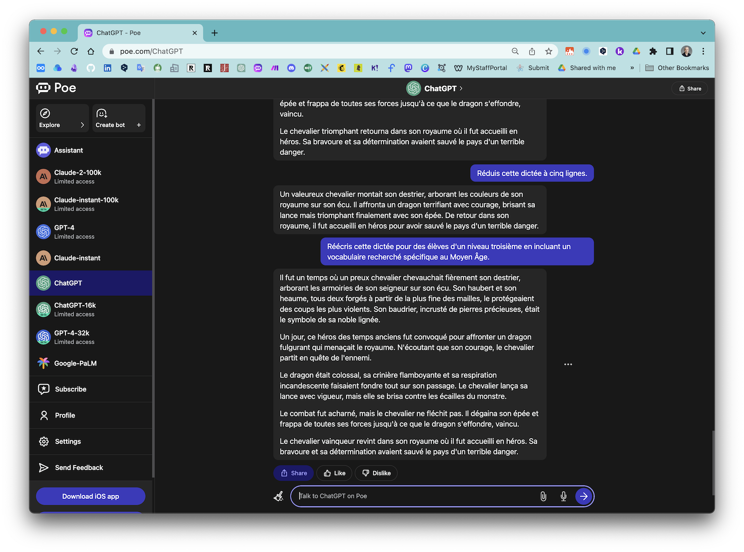Open the Other Bookmarks folder
The image size is (744, 552).
(x=677, y=68)
